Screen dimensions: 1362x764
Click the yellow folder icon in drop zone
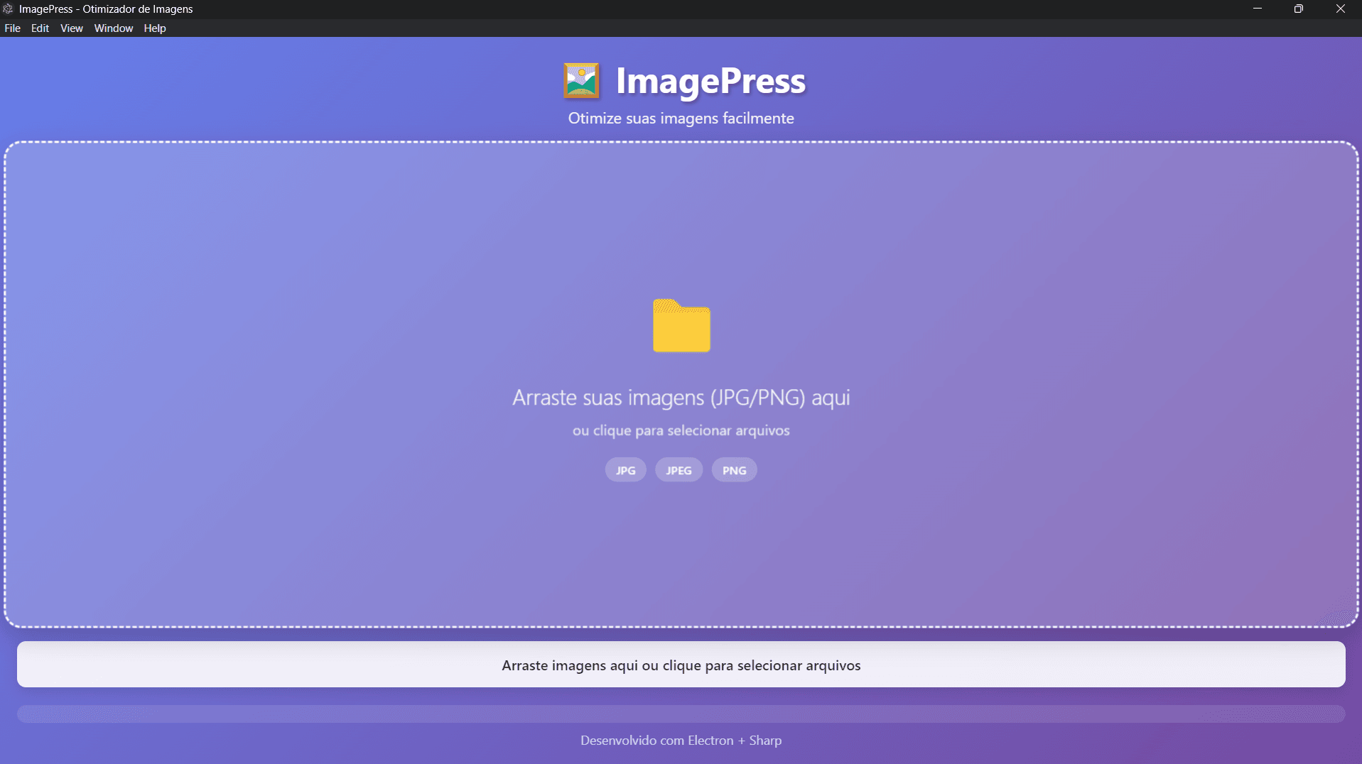click(x=681, y=326)
